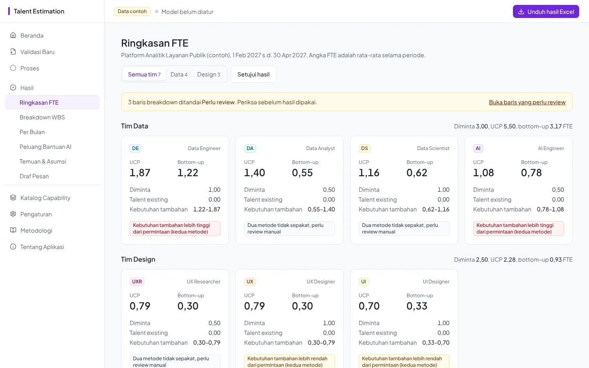Click the Tim Design section heading
This screenshot has height=368, width=589.
(138, 259)
